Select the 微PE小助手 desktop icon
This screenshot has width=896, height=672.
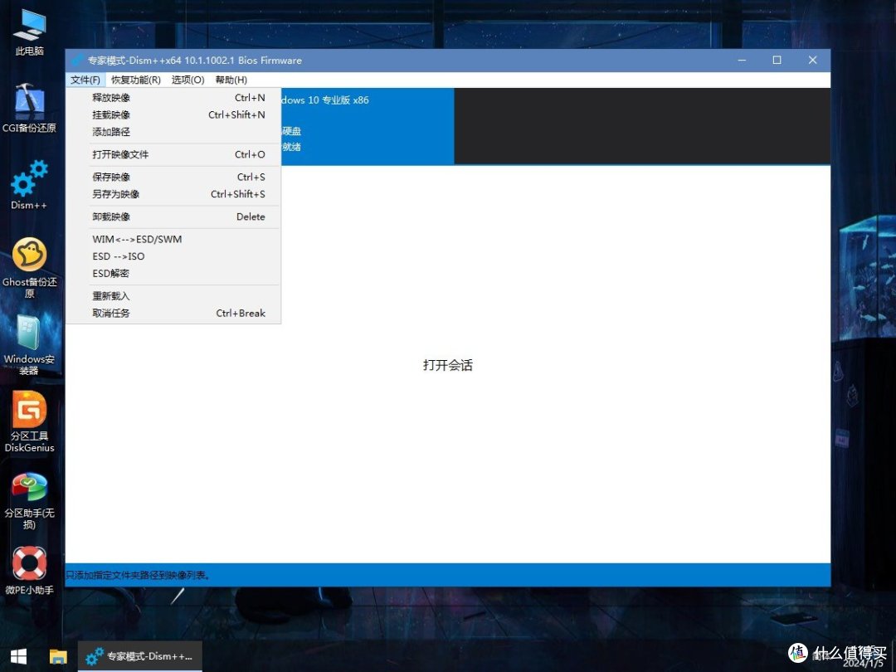point(29,571)
